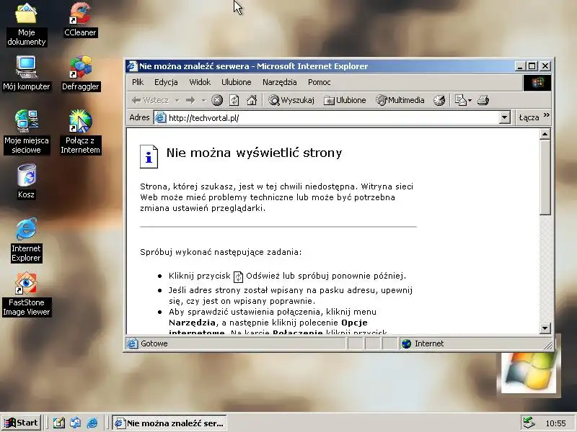Image resolution: width=577 pixels, height=432 pixels.
Task: Expand the forward history dropdown arrow
Action: click(203, 100)
